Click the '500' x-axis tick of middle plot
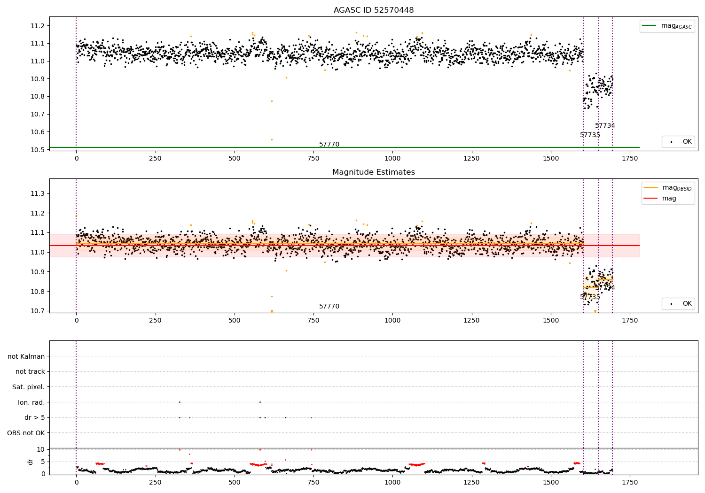This screenshot has width=705, height=493. [x=234, y=320]
